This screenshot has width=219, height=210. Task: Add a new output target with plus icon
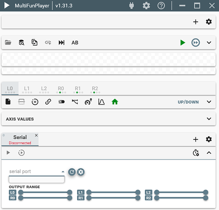[195, 139]
